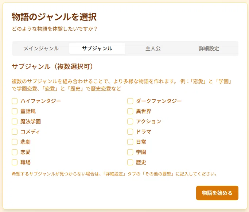The image size is (249, 212).
Task: Open the 主人公 tab
Action: [153, 49]
